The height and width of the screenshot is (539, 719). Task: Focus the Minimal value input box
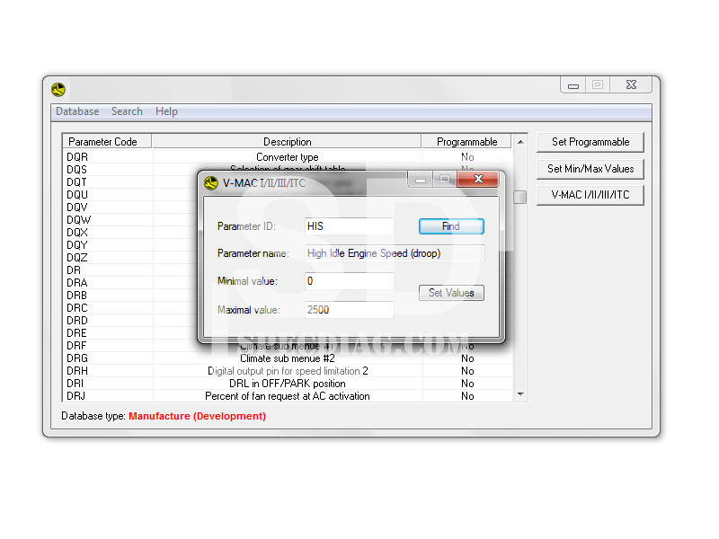[349, 281]
